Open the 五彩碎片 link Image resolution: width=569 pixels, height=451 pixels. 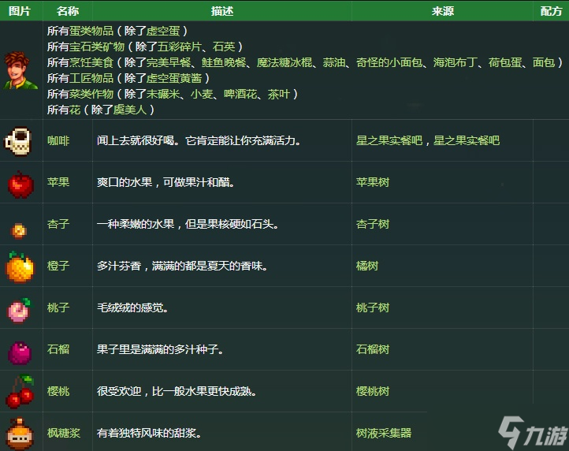tap(180, 47)
